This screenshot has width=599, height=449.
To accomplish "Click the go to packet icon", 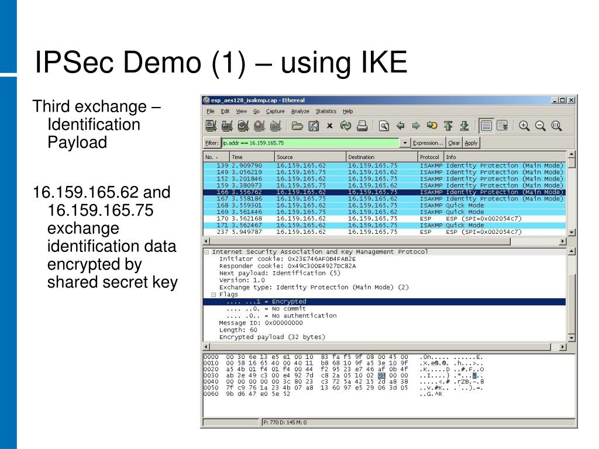I will pos(432,125).
